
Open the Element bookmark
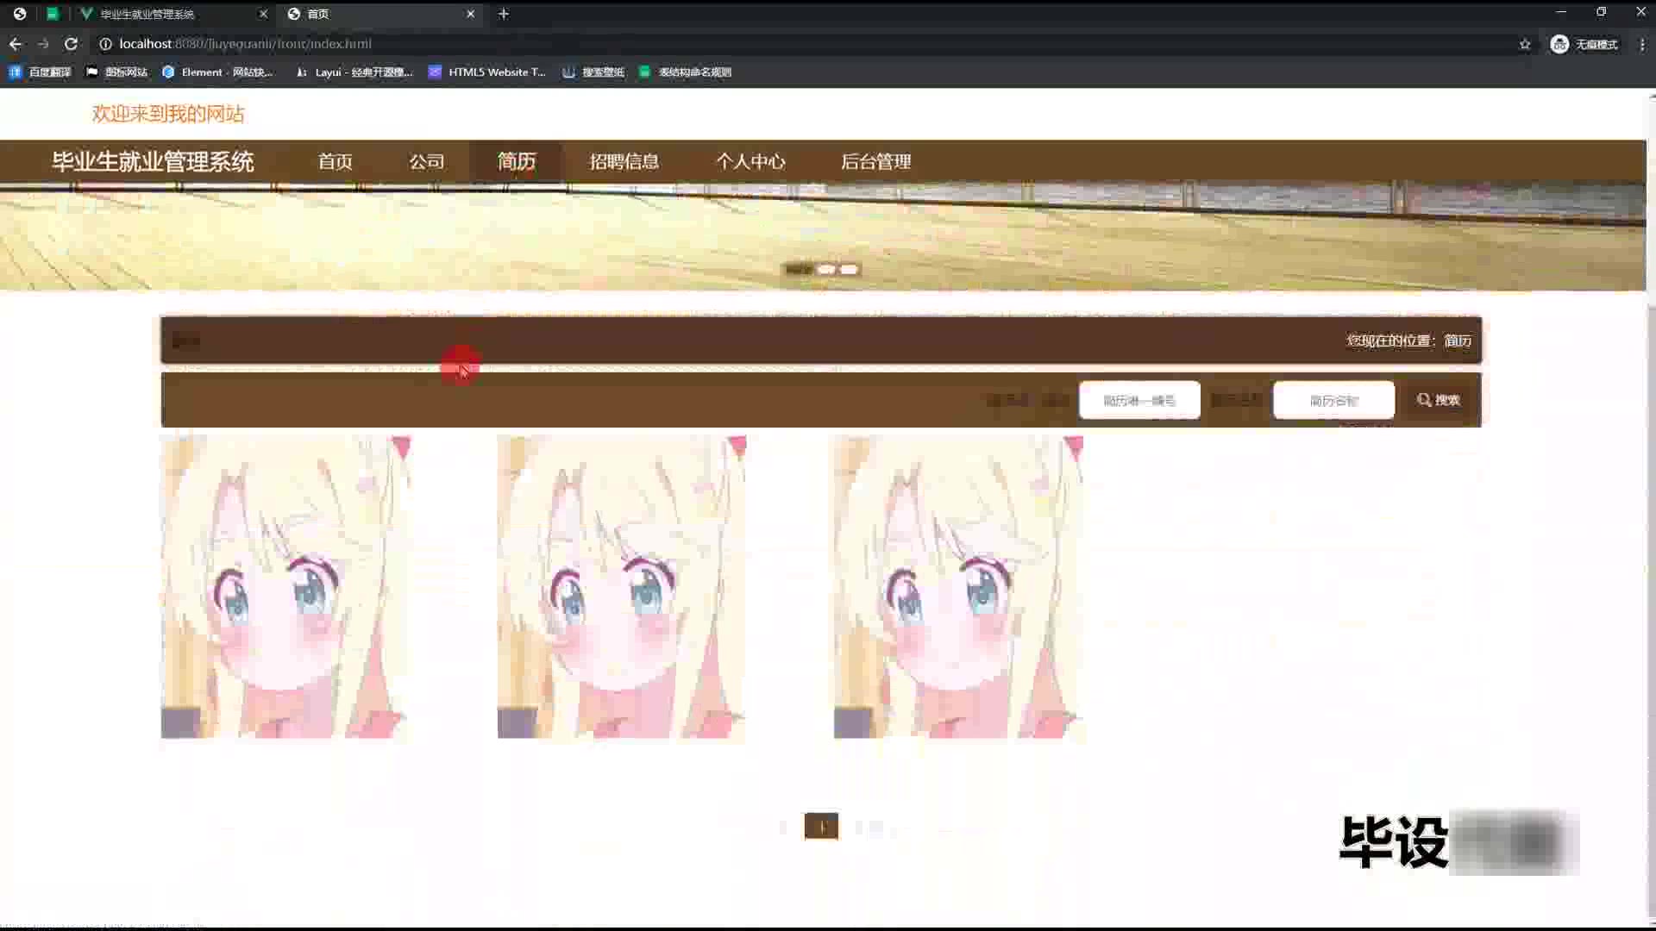coord(217,72)
